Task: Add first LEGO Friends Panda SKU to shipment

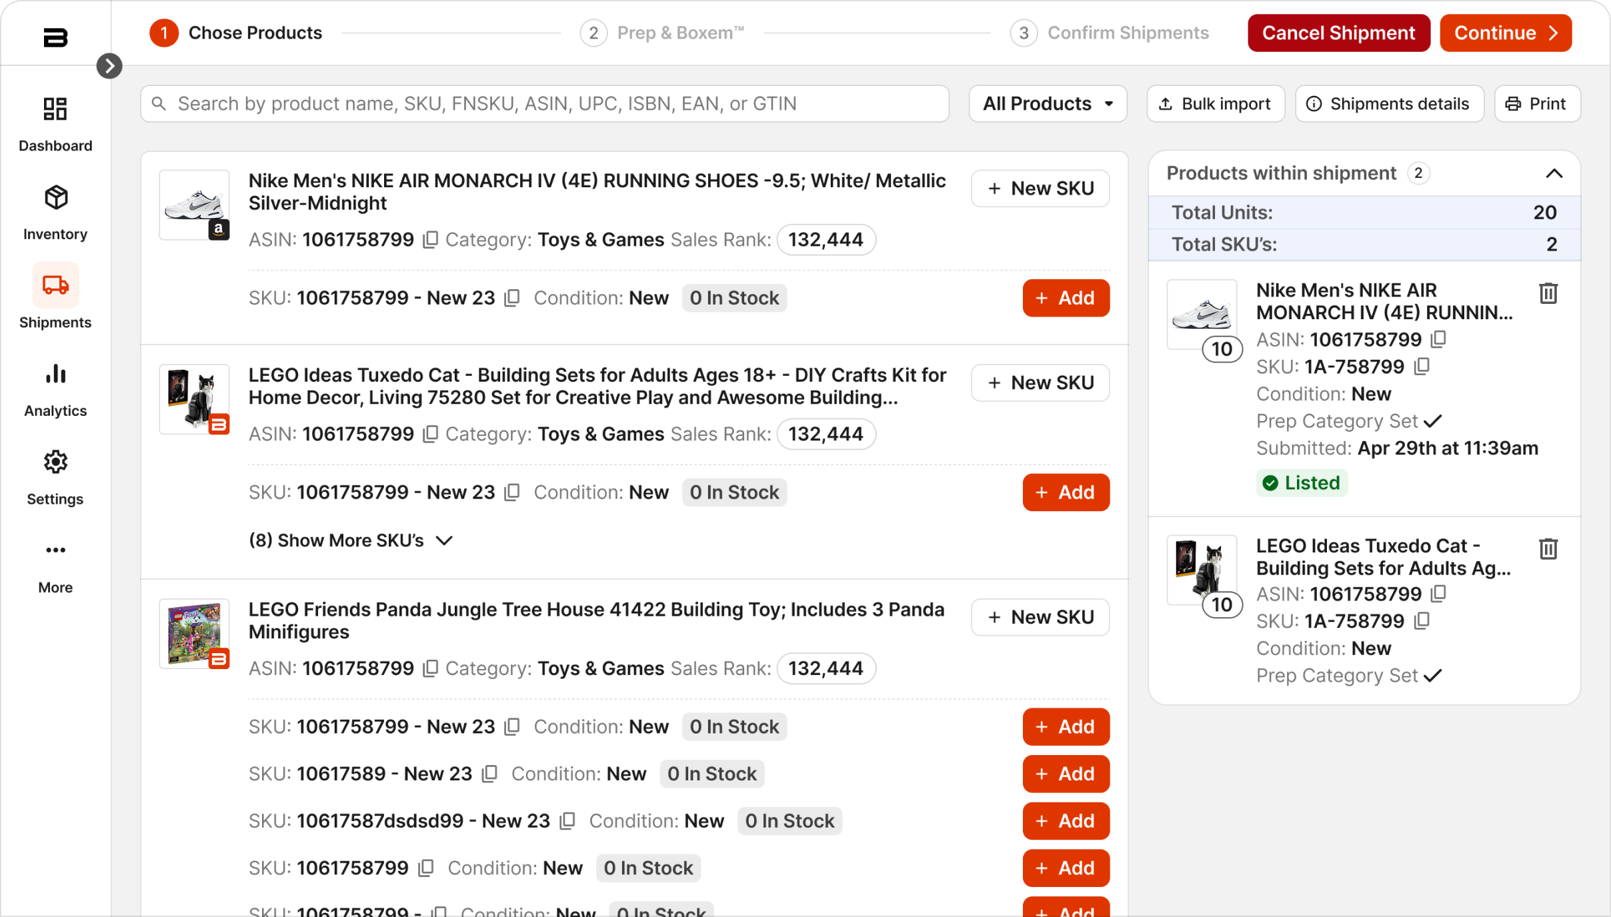Action: (1066, 727)
